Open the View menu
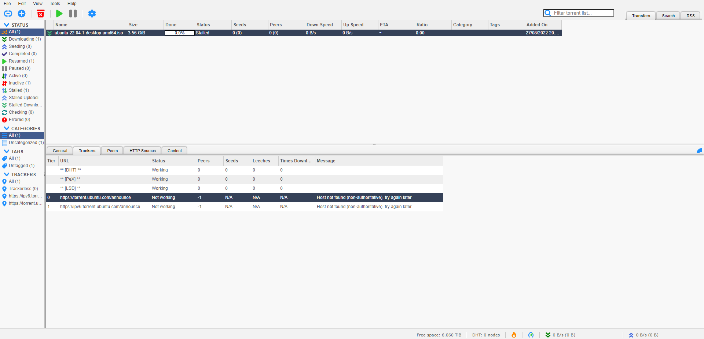The height and width of the screenshot is (339, 704). point(38,4)
